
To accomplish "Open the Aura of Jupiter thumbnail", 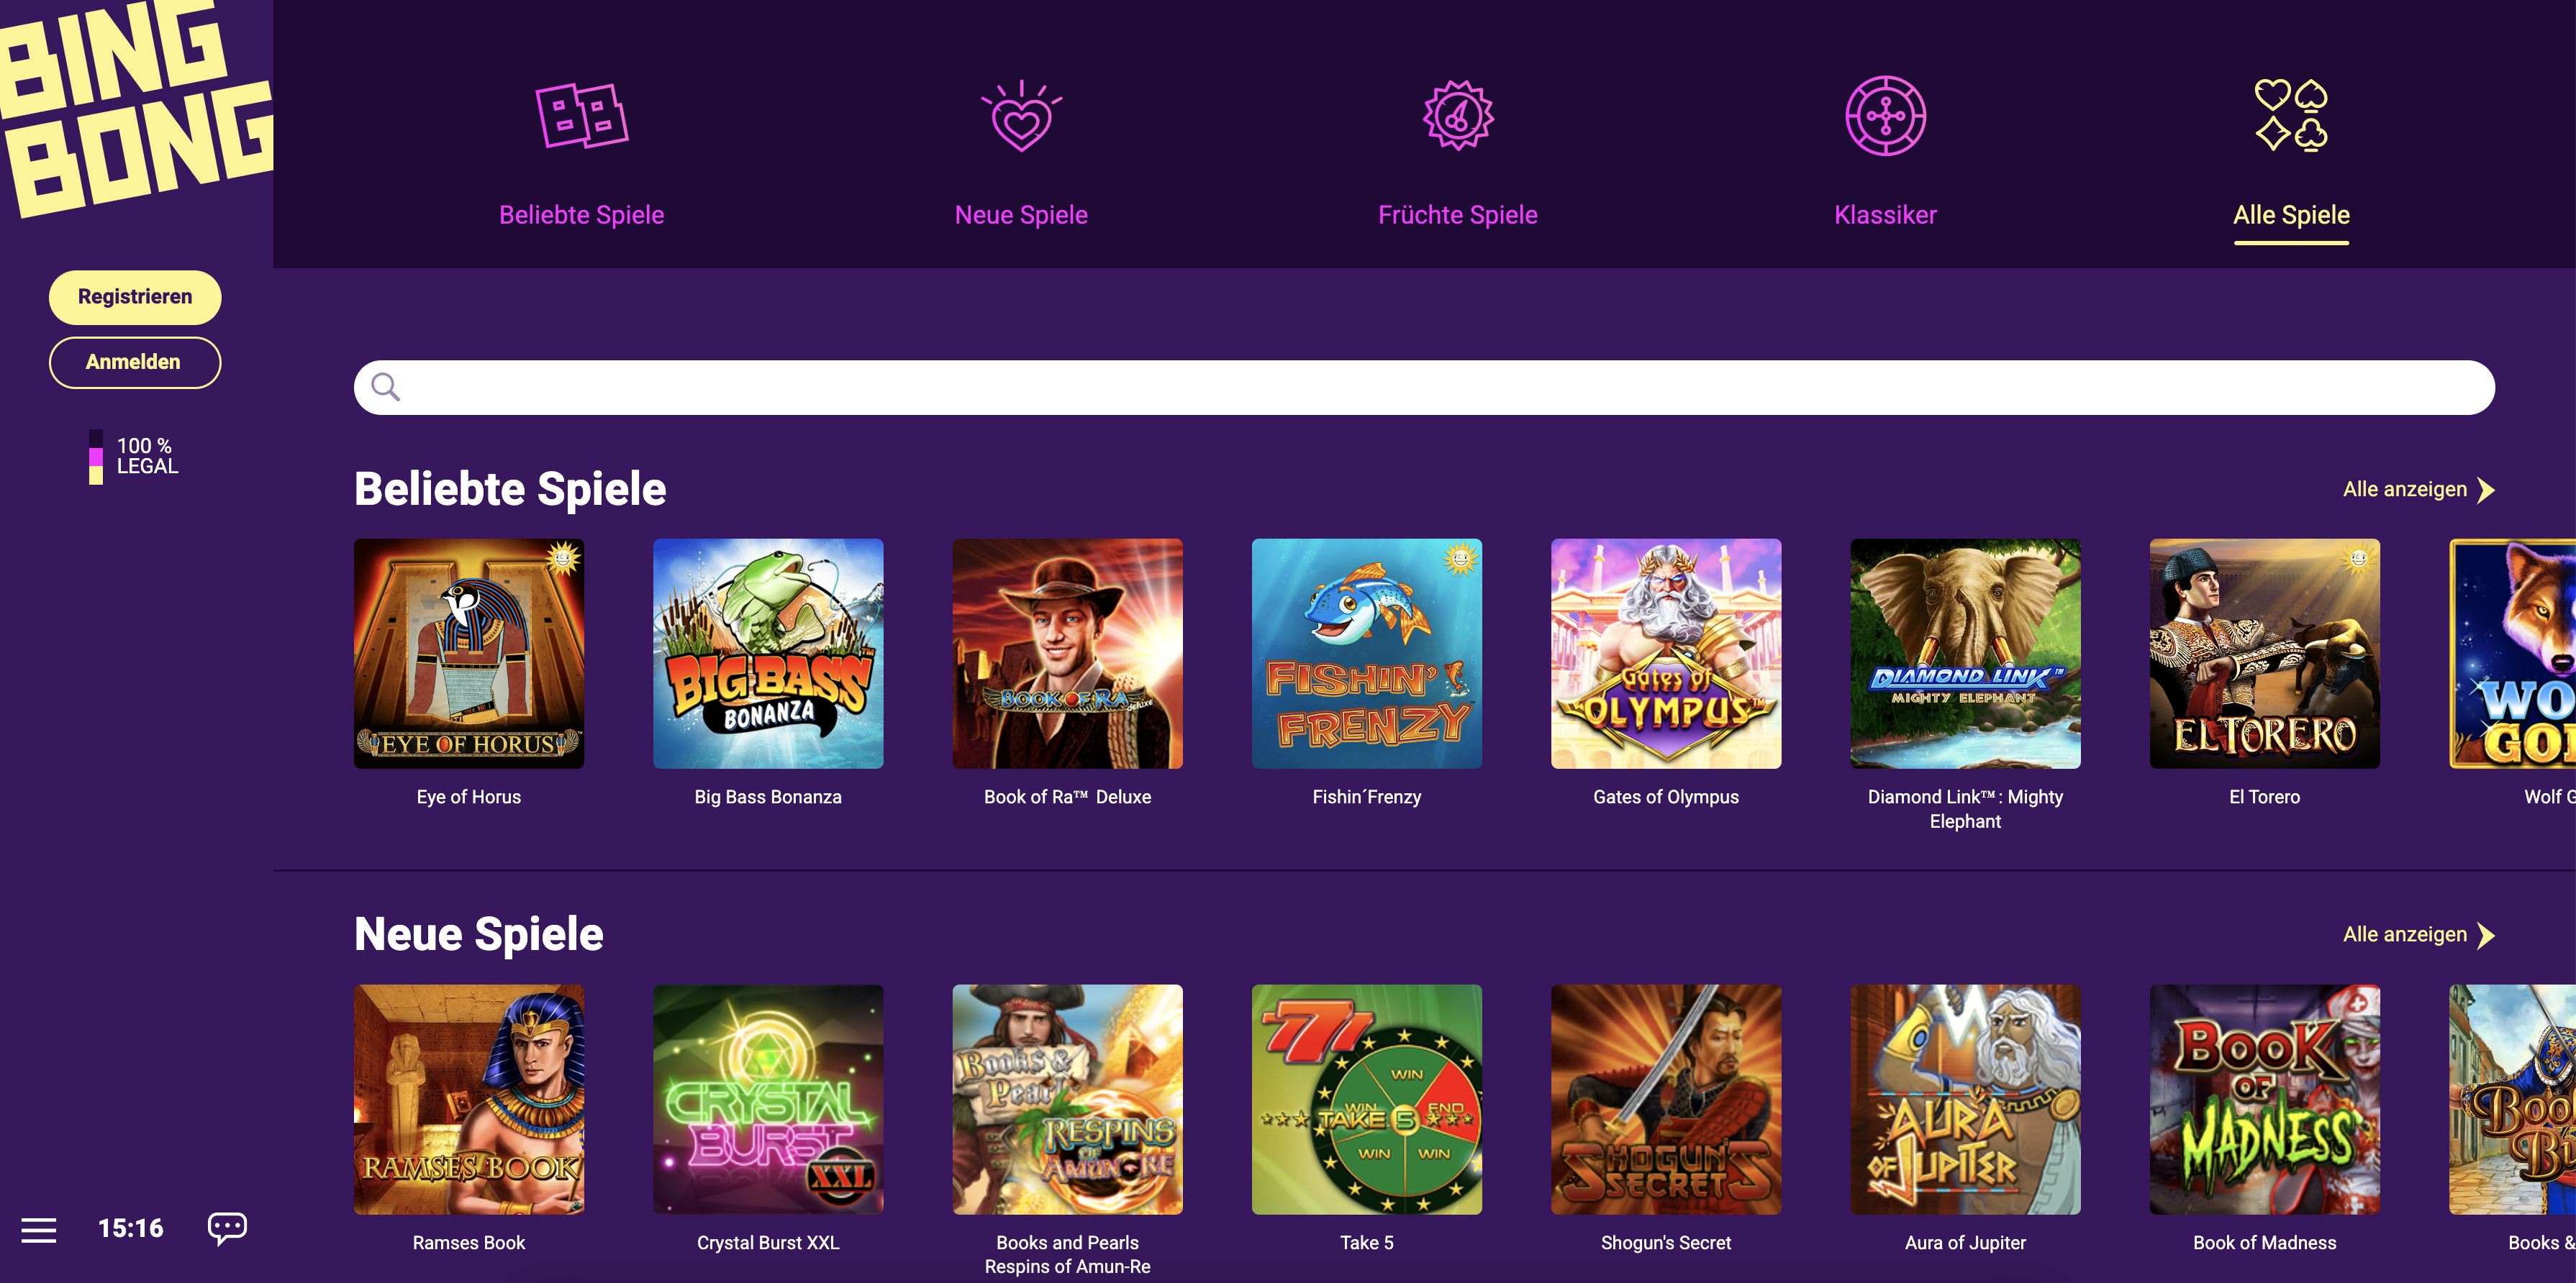I will click(x=1965, y=1099).
